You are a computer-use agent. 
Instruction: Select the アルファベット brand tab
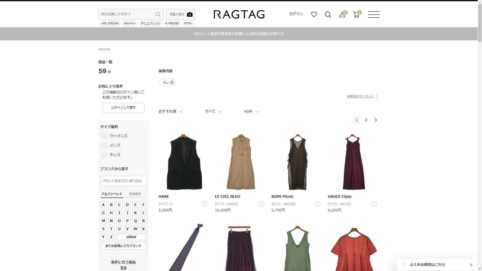[x=112, y=194]
